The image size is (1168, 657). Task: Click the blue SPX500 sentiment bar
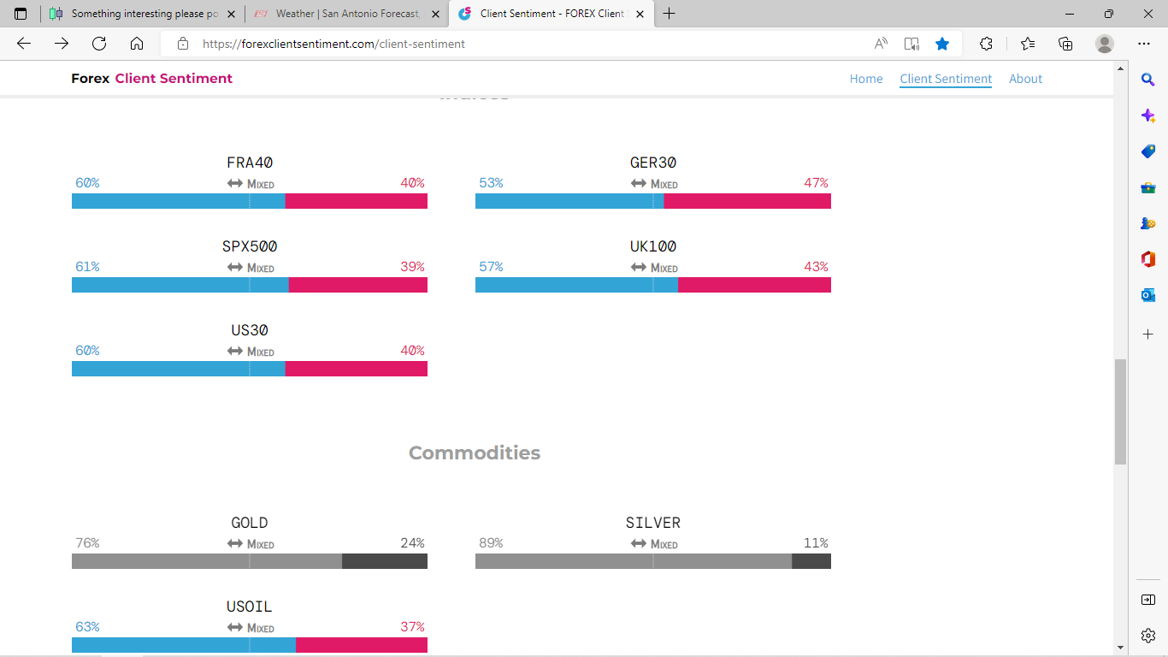180,285
